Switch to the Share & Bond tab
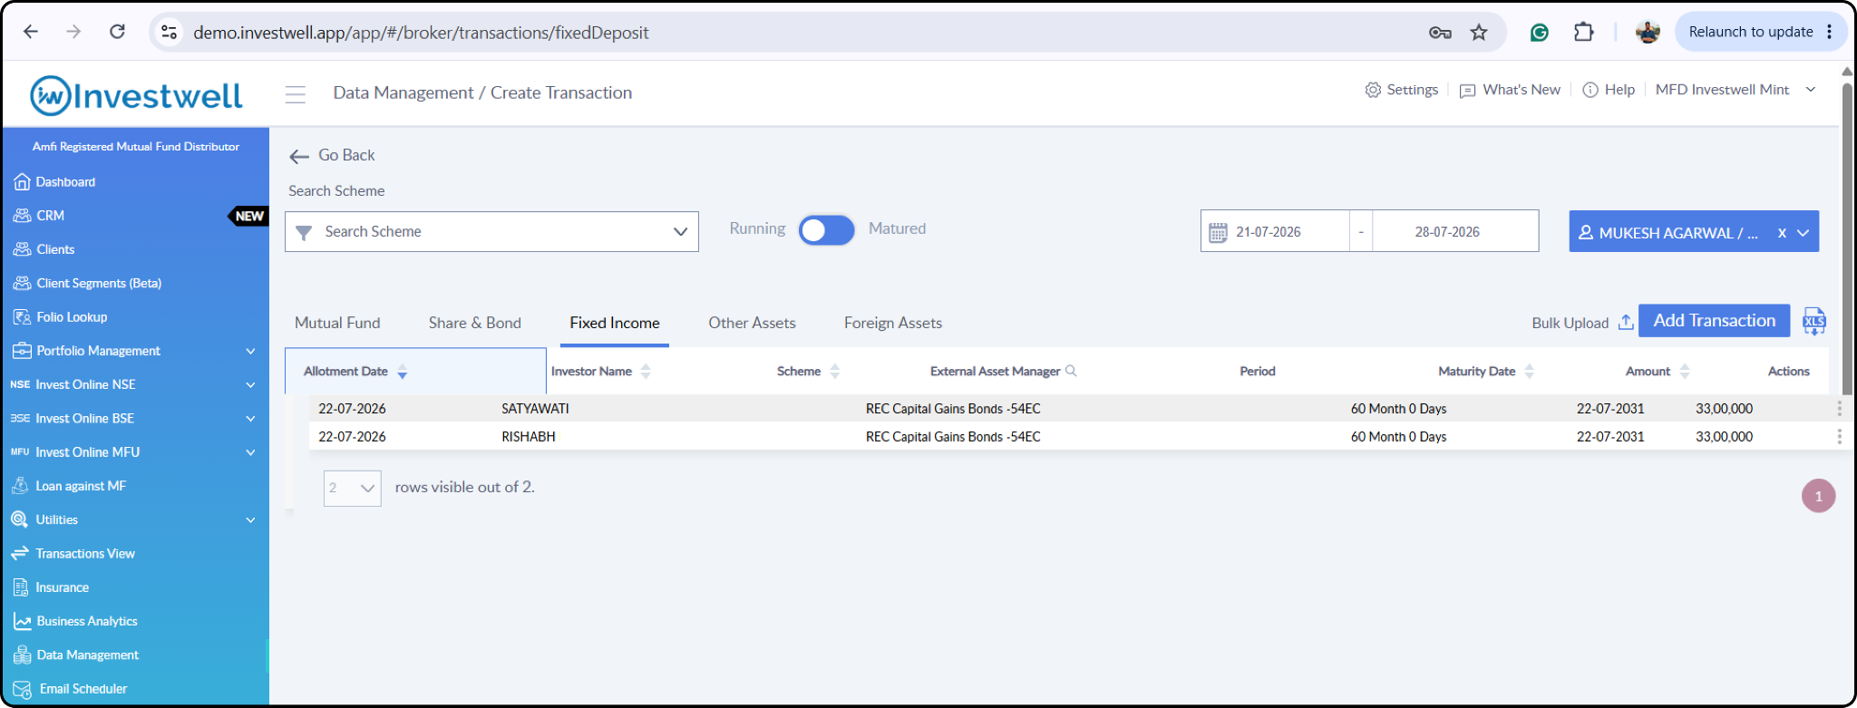The height and width of the screenshot is (708, 1857). [x=475, y=323]
